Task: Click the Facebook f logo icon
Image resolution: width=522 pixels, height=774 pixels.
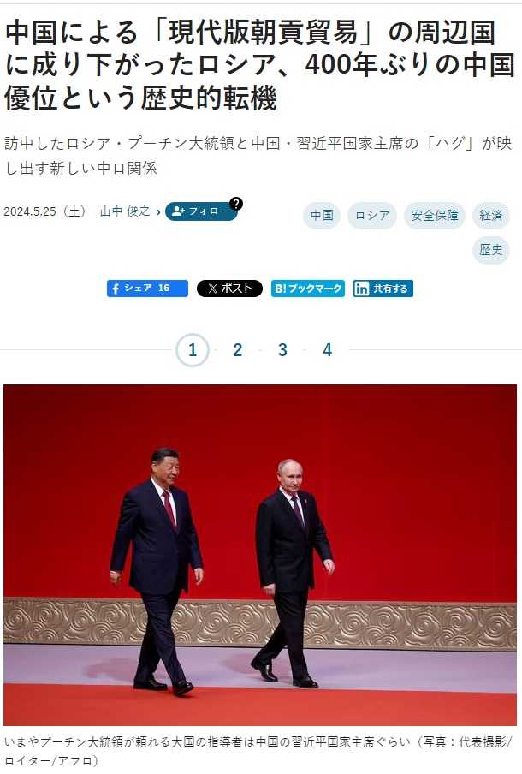Action: 115,289
